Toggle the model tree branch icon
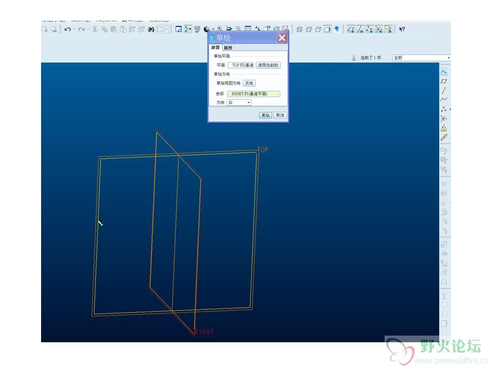The image size is (493, 370). (x=188, y=29)
